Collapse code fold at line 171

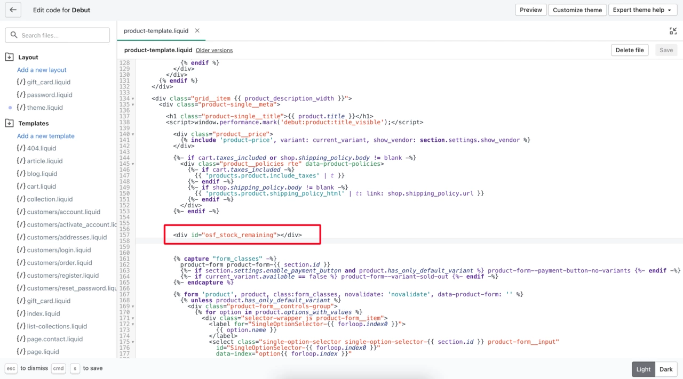[133, 318]
